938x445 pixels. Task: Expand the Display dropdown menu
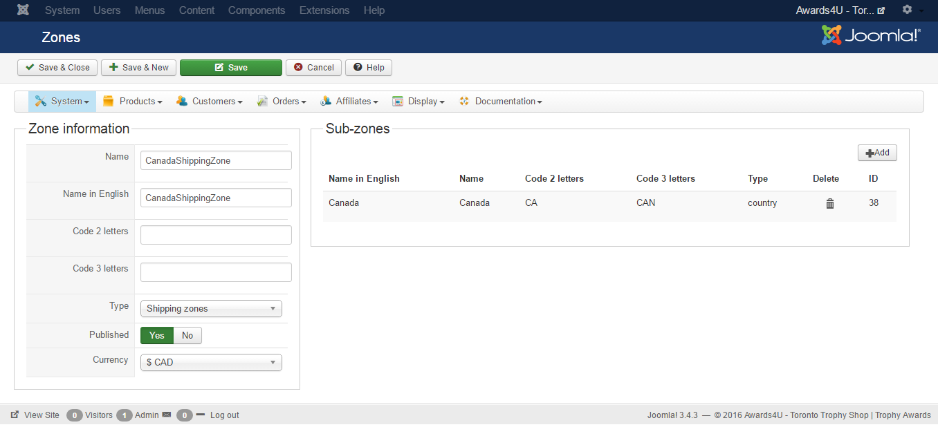pos(419,101)
